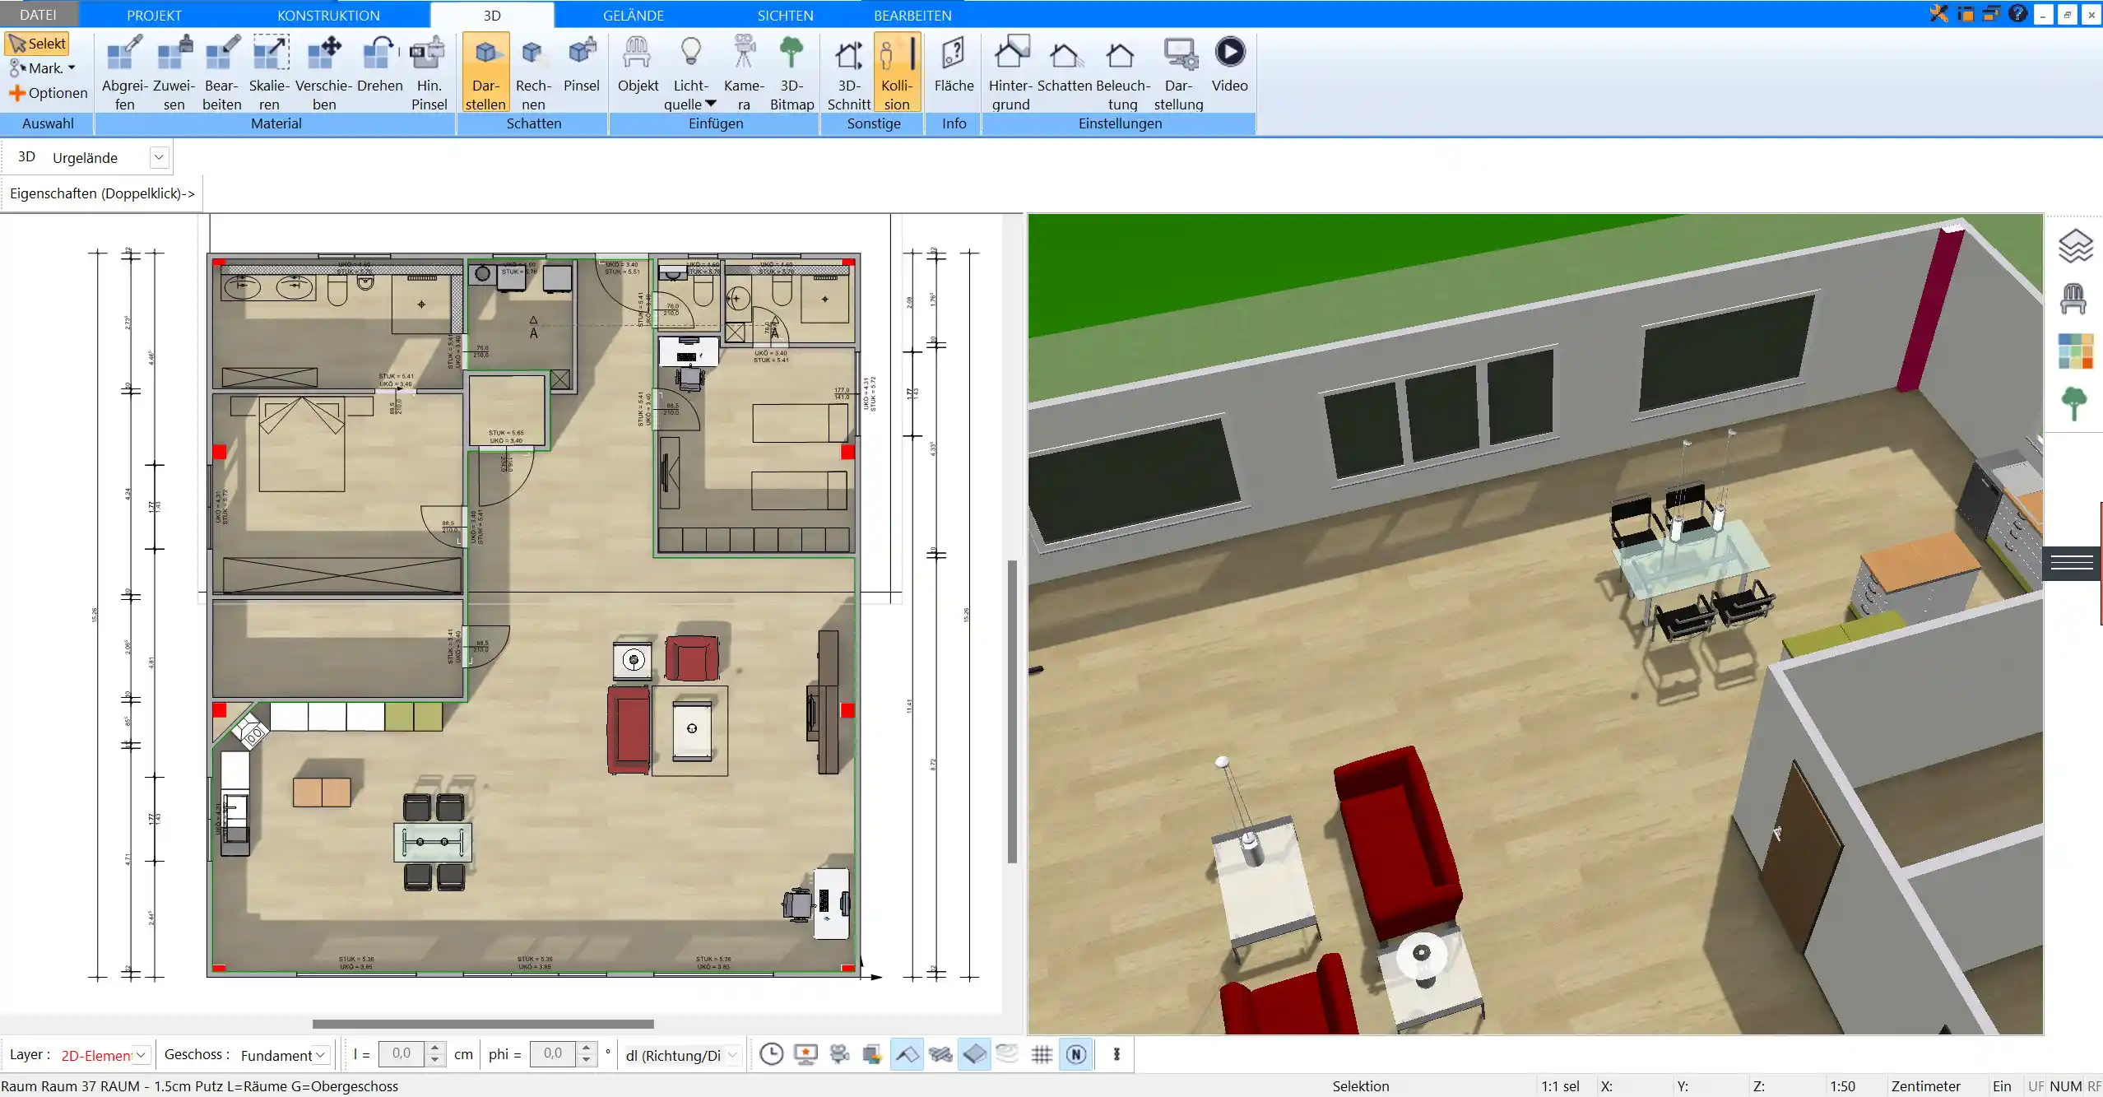2103x1097 pixels.
Task: Click the Drehen material tool
Action: [380, 64]
